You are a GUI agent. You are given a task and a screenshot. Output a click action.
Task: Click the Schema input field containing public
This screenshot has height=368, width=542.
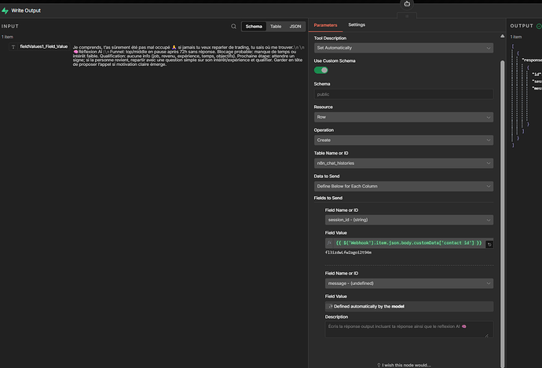[403, 94]
